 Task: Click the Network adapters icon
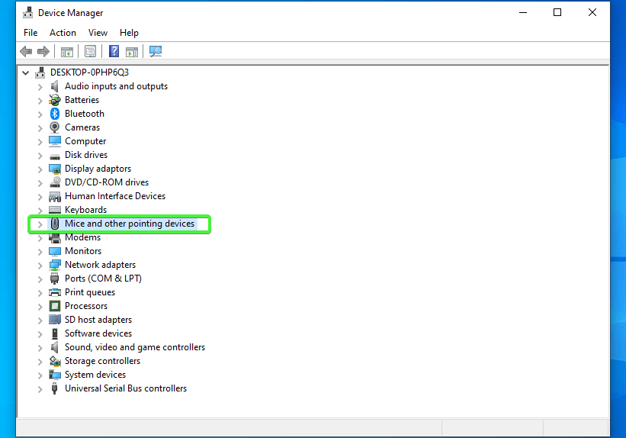(55, 265)
